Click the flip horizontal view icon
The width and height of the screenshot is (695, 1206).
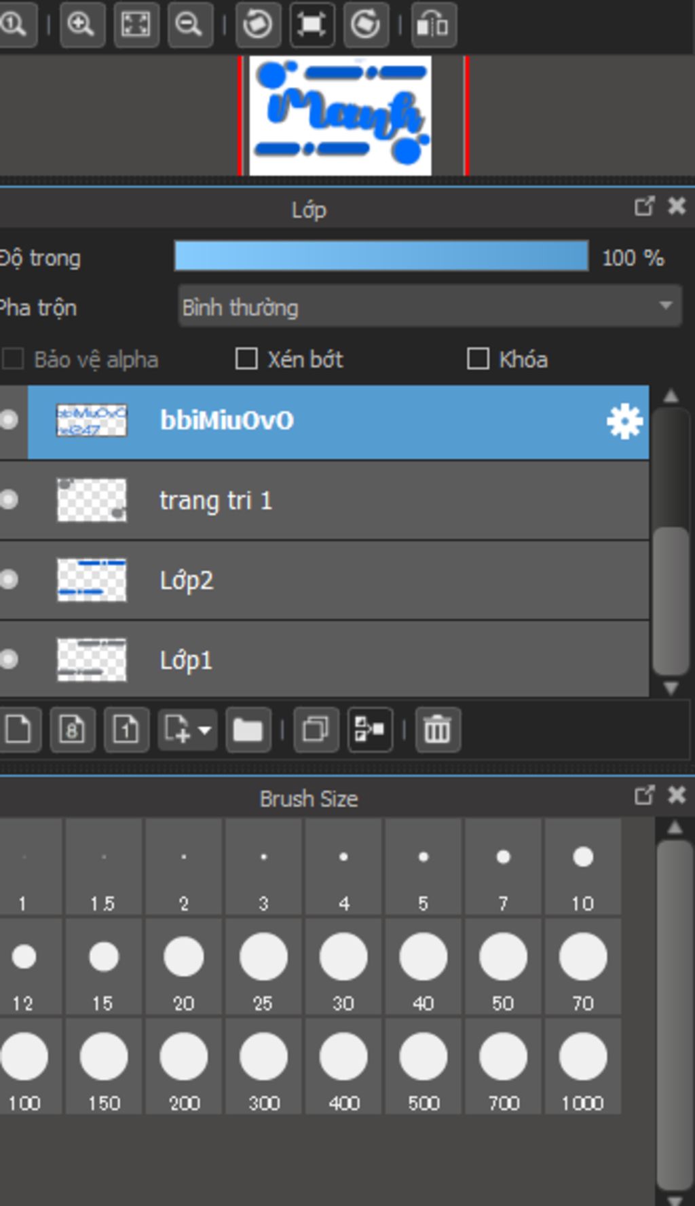[x=433, y=25]
